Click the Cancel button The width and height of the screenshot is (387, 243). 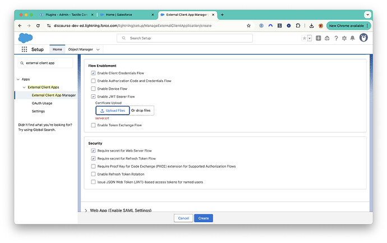[x=183, y=218]
